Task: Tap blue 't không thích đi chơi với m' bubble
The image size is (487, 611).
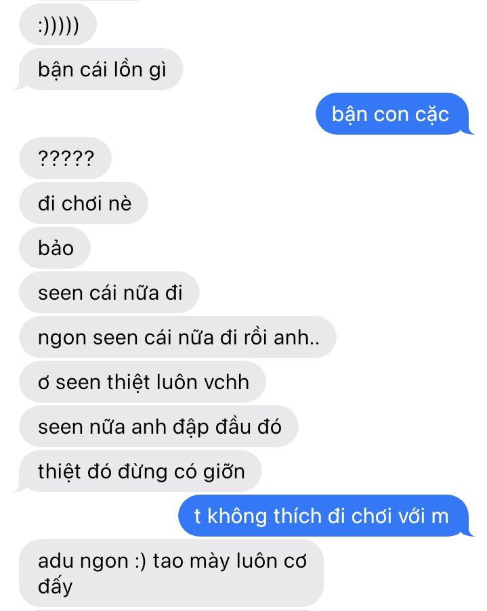Action: (x=325, y=516)
